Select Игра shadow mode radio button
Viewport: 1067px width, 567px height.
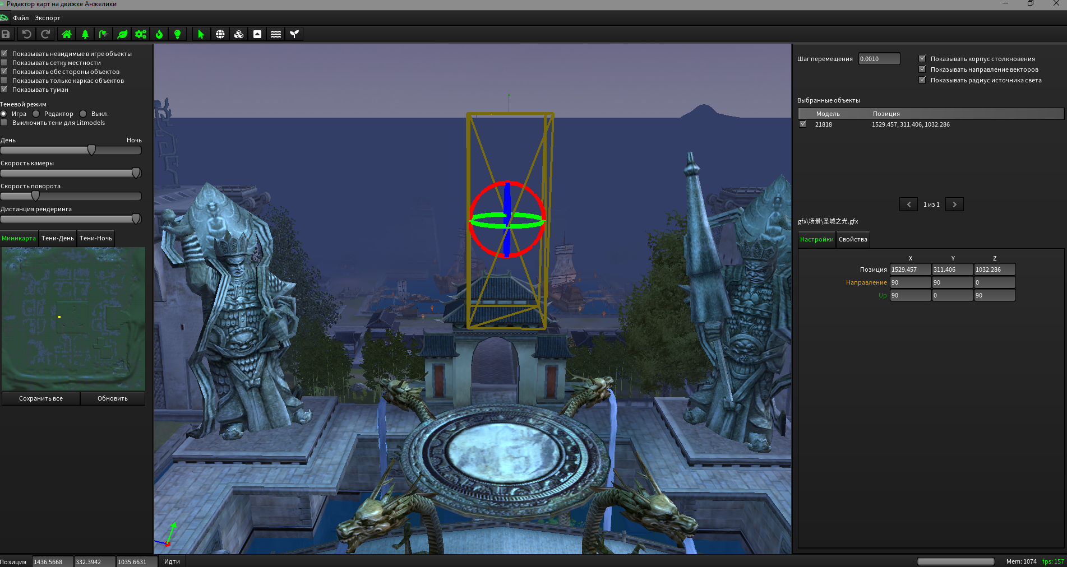pos(4,114)
